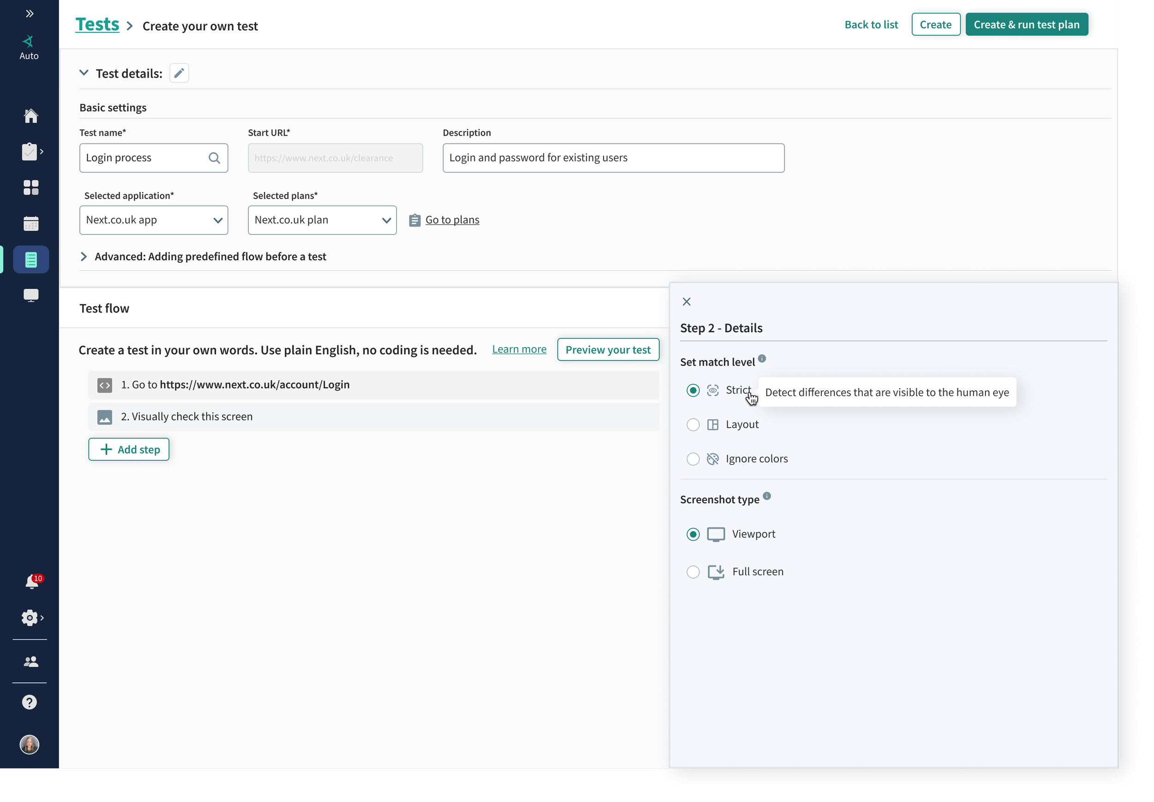Click the Viewport label text

[x=753, y=534]
